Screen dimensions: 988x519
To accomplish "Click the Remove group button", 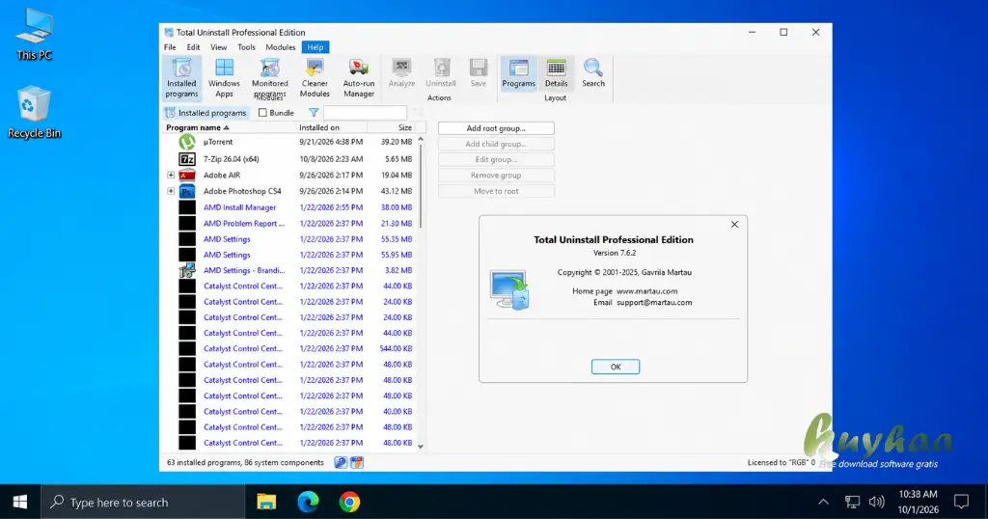I will click(496, 176).
